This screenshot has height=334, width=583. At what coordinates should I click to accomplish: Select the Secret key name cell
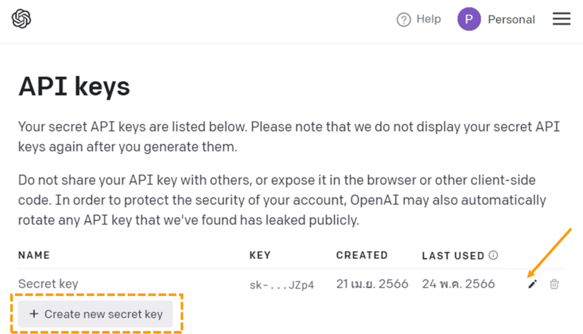[x=48, y=283]
